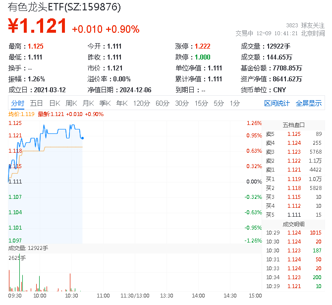Show the 月K monthly chart
The width and height of the screenshot is (332, 305).
coord(88,103)
